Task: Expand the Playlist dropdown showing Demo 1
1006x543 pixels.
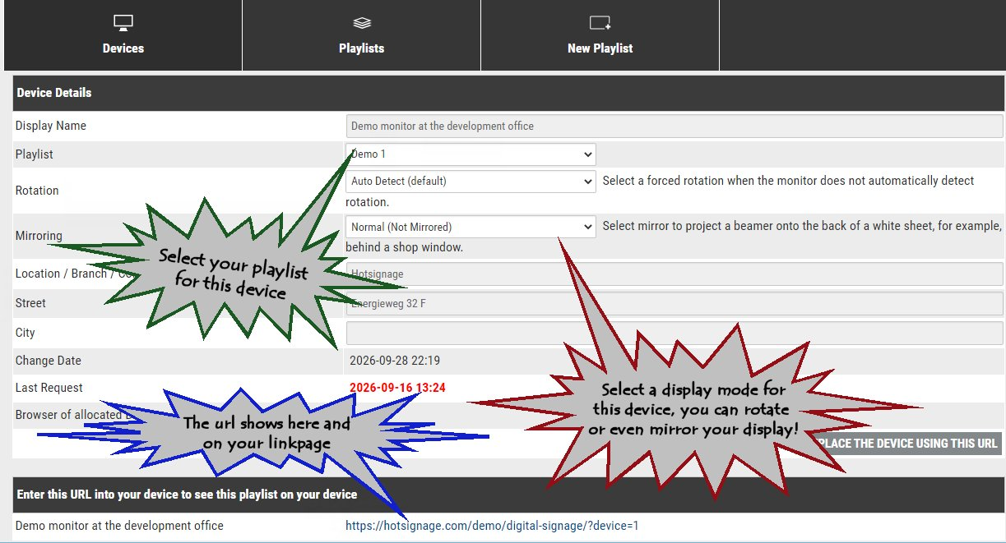Action: (x=471, y=154)
